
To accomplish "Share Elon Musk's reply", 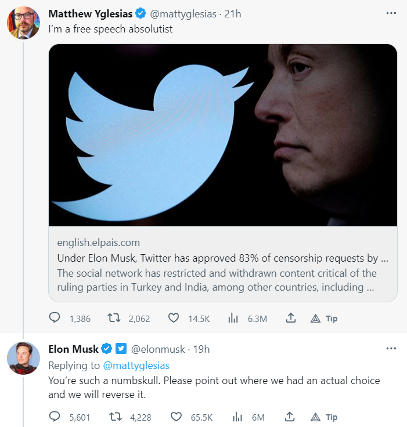I will [291, 417].
